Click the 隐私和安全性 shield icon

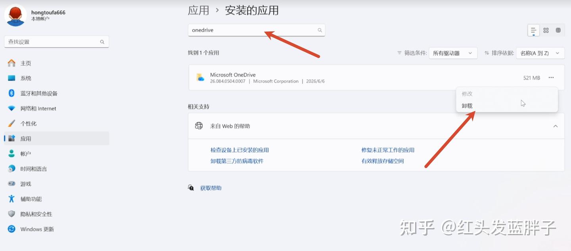[11, 214]
